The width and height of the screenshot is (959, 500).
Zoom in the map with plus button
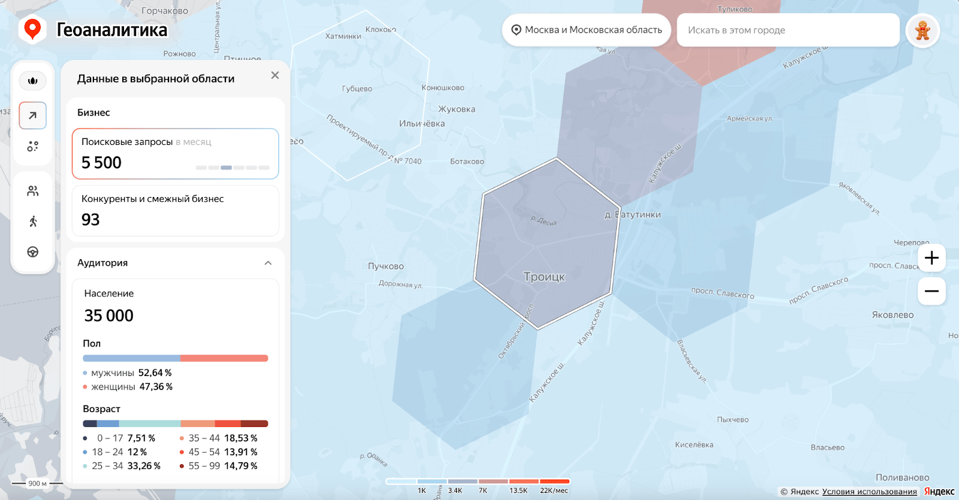coord(931,258)
